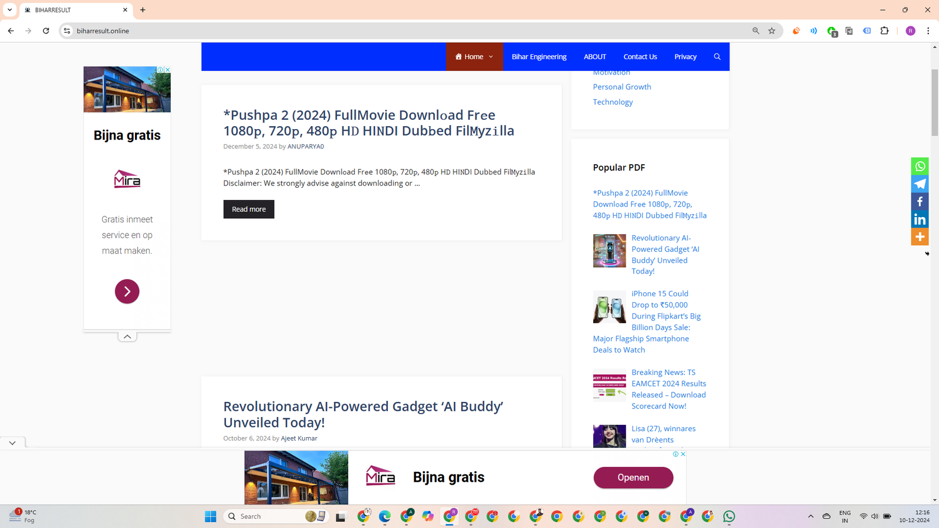Select the BIHARRESULT browser tab

click(76, 10)
